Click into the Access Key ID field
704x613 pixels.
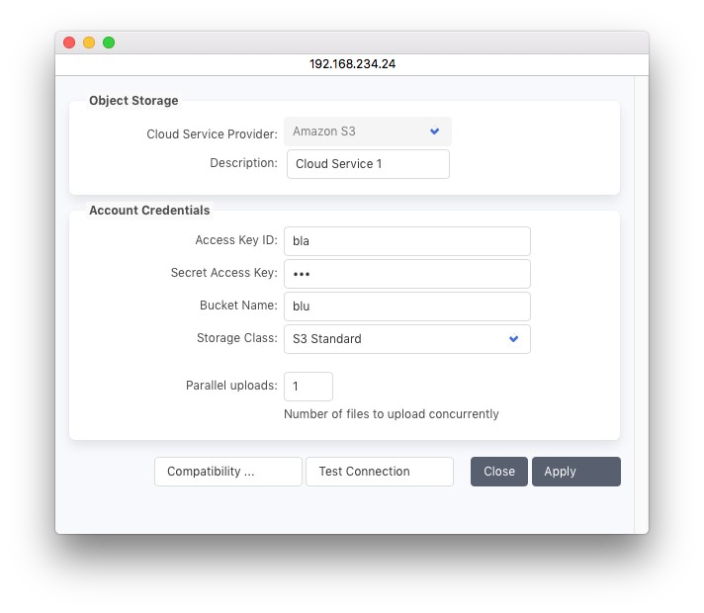tap(406, 241)
